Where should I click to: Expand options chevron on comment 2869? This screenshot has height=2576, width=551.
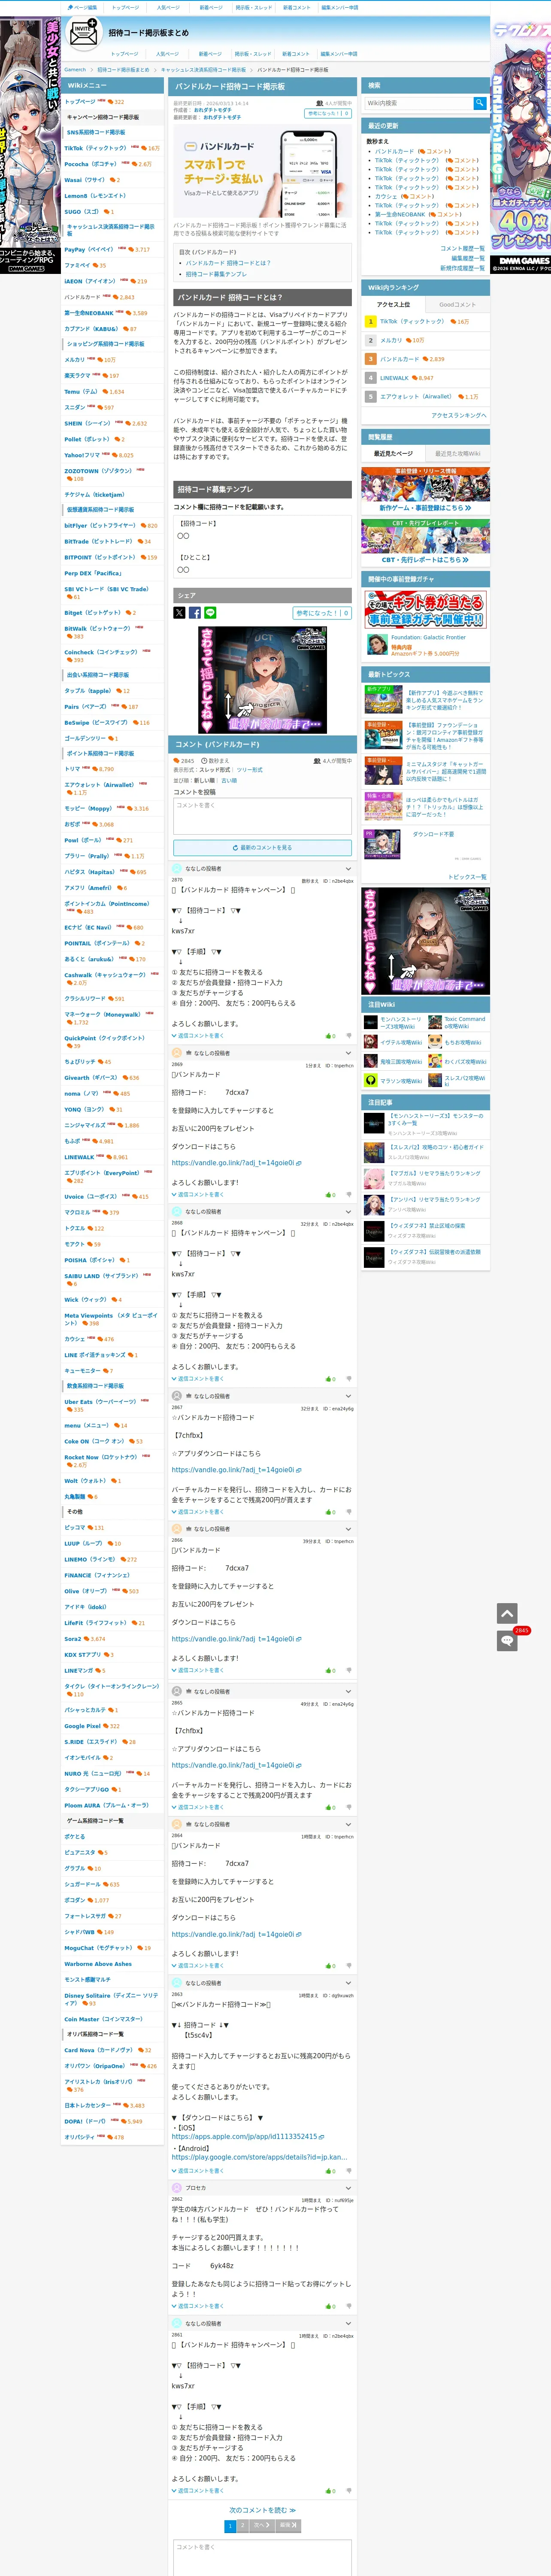(348, 1053)
